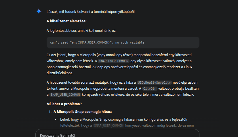Click the Gemini sparkle icon
Viewport: 238px width, 137px height.
click(x=39, y=11)
